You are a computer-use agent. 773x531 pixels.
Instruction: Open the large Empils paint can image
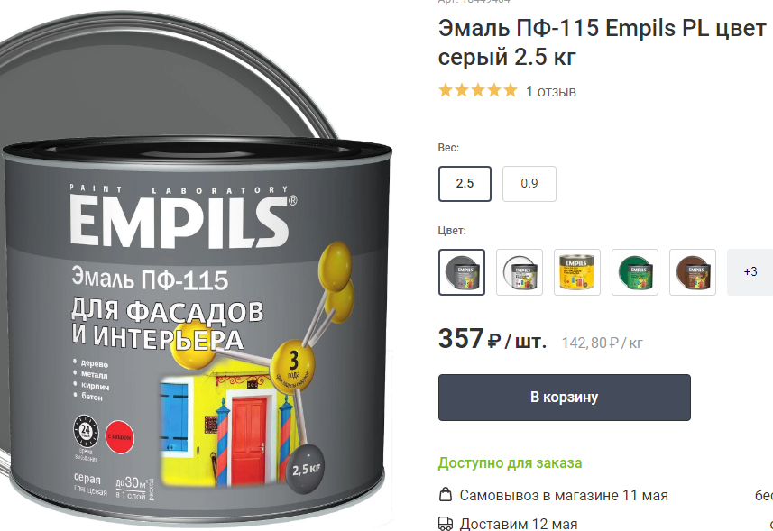198,276
